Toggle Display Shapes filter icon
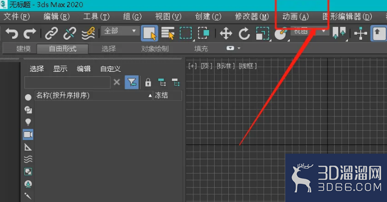Viewport: 387px width, 202px height. [x=28, y=109]
